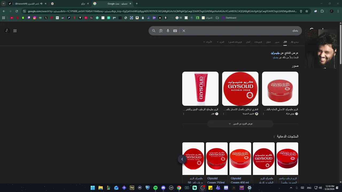Switch ENG input language indicator
The width and height of the screenshot is (342, 192).
point(309,188)
